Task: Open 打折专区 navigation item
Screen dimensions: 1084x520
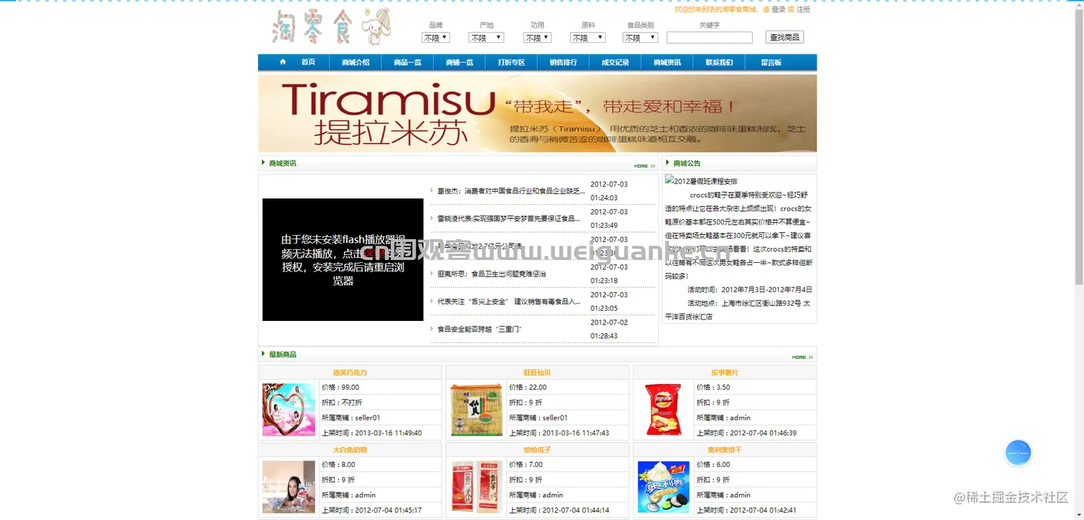Action: pyautogui.click(x=511, y=62)
